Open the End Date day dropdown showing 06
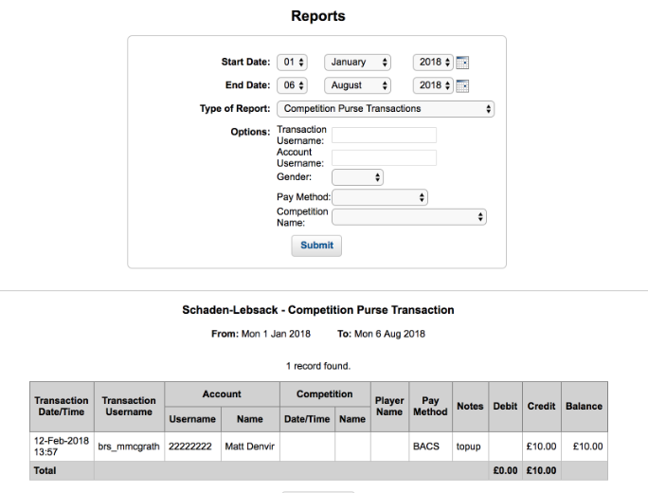Screen dimensions: 648x493 (x=292, y=85)
